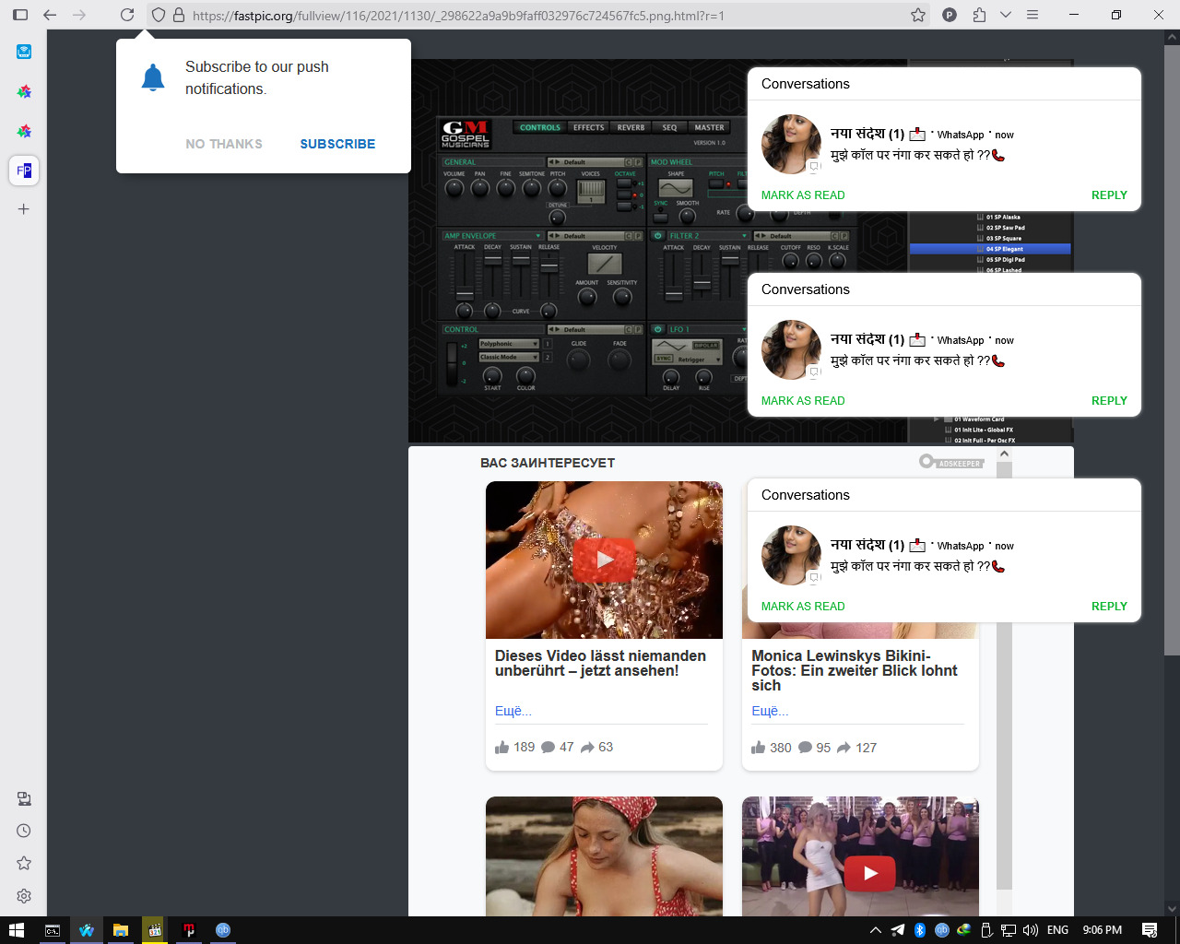Open bookmarks star in the left sidebar

click(x=24, y=863)
